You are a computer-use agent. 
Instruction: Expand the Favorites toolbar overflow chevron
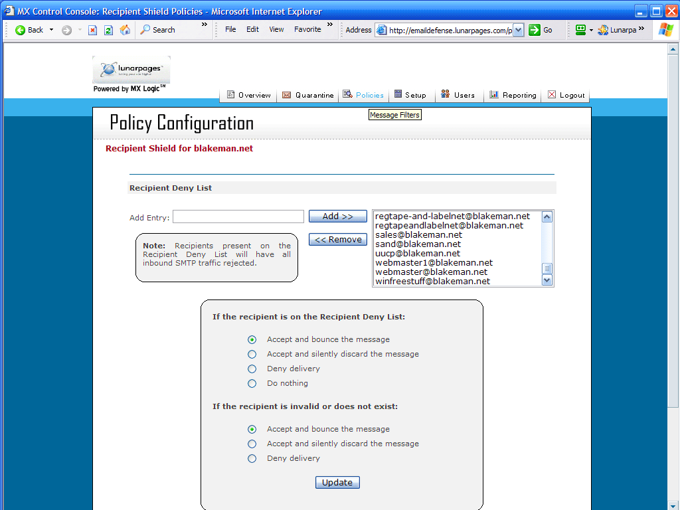330,25
